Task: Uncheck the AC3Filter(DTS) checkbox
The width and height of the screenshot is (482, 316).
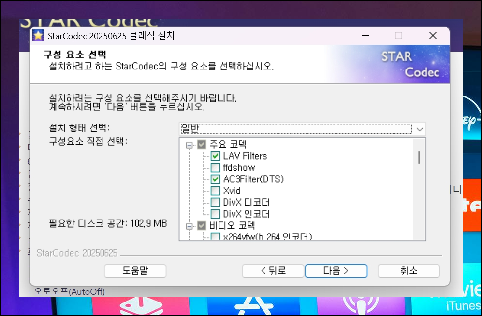Action: click(215, 179)
